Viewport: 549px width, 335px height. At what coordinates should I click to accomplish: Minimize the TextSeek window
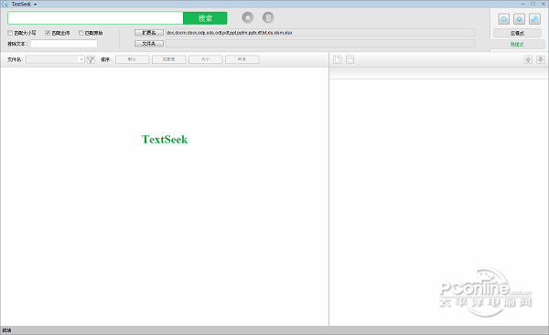[x=522, y=4]
